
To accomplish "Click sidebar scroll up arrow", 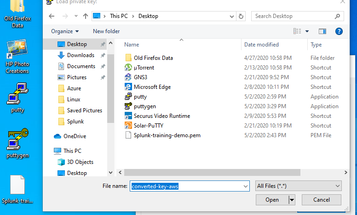I will [x=111, y=43].
